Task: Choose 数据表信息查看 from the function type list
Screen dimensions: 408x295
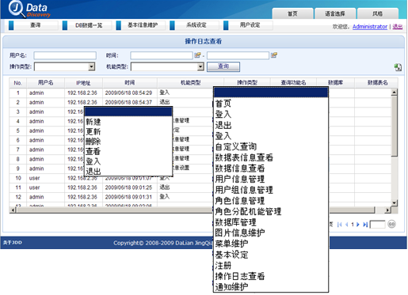Action: click(244, 157)
